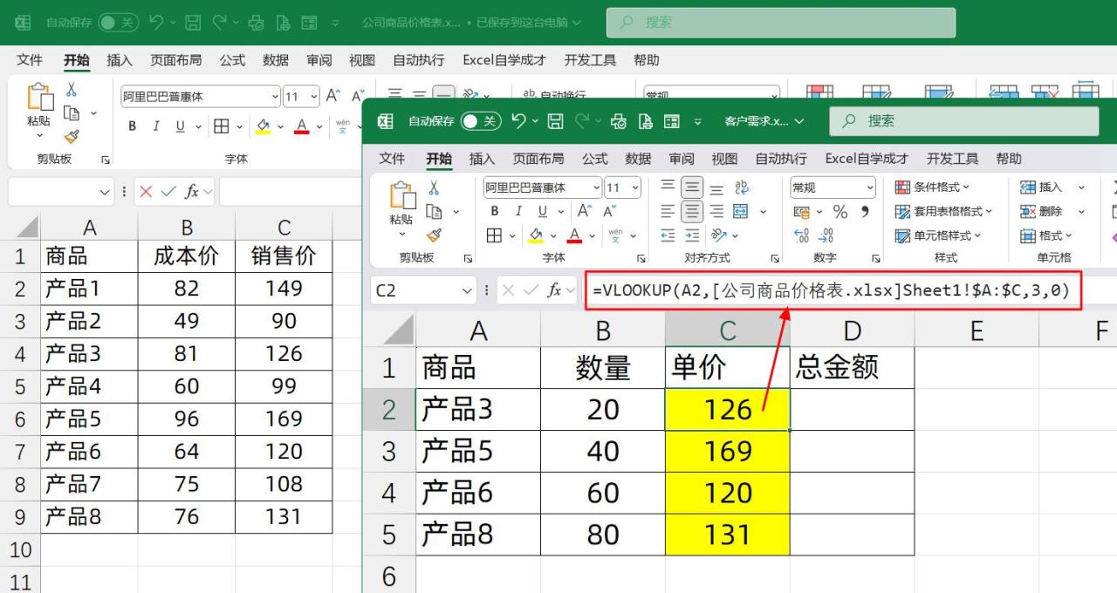
Task: Click 删除 cells button in front window
Action: click(x=1042, y=211)
